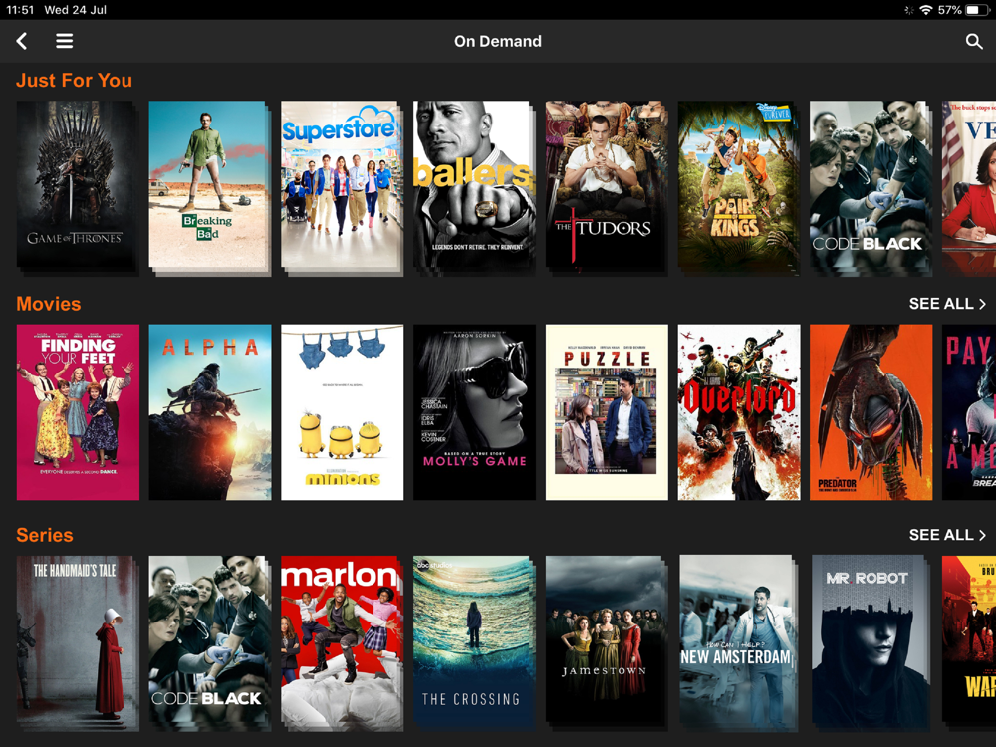Open Code Black in Series row

[209, 643]
